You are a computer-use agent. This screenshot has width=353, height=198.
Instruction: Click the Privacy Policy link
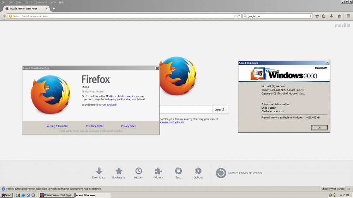128,126
